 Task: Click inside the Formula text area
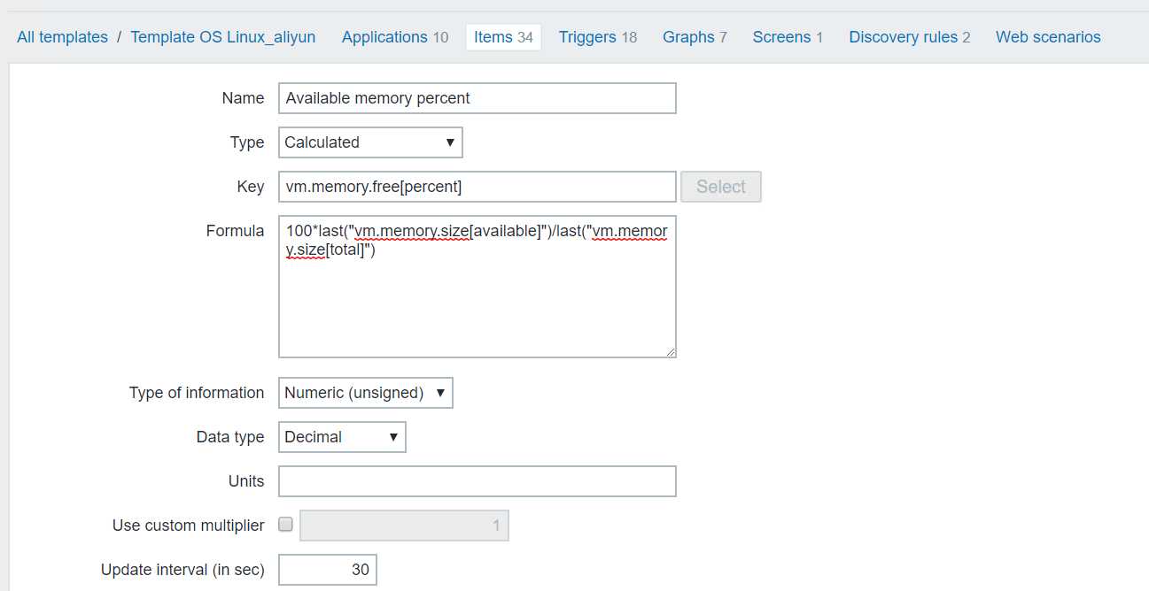coord(477,287)
